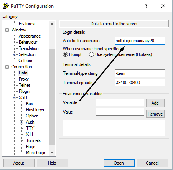Click the category list scrollbar thumb
Image resolution: width=173 pixels, height=170 pixels.
coord(52,97)
